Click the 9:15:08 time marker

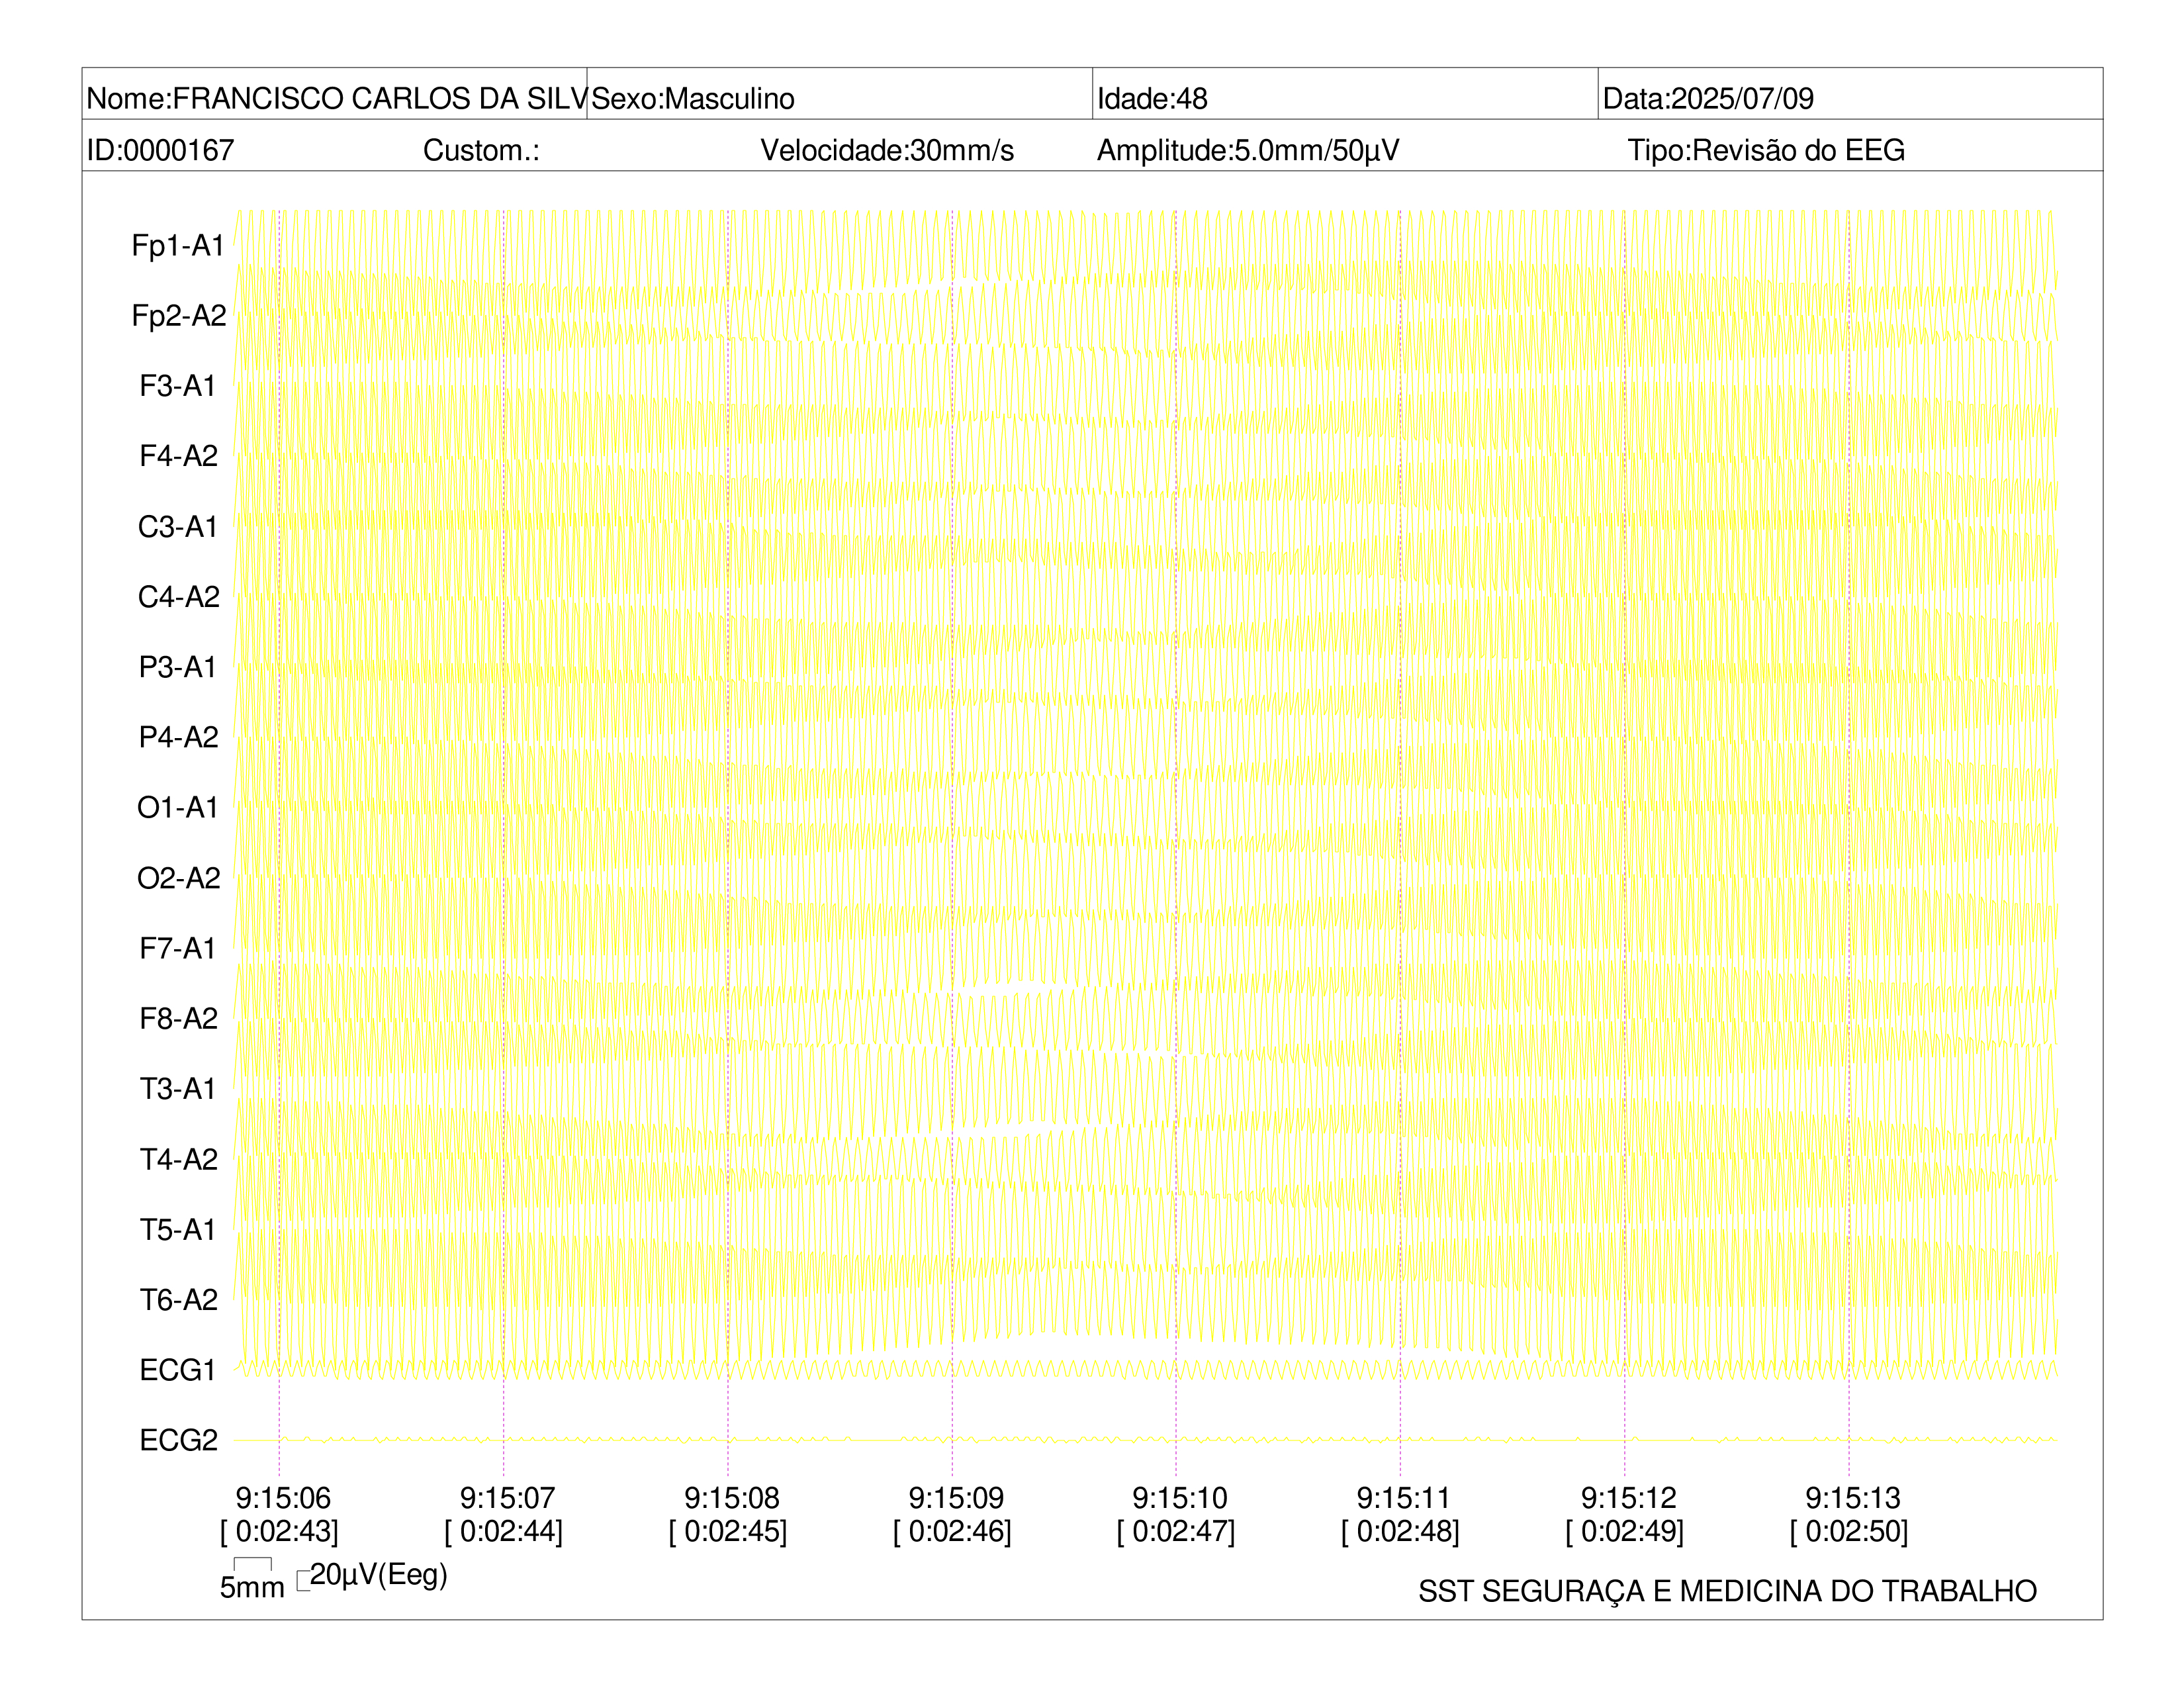[732, 1498]
